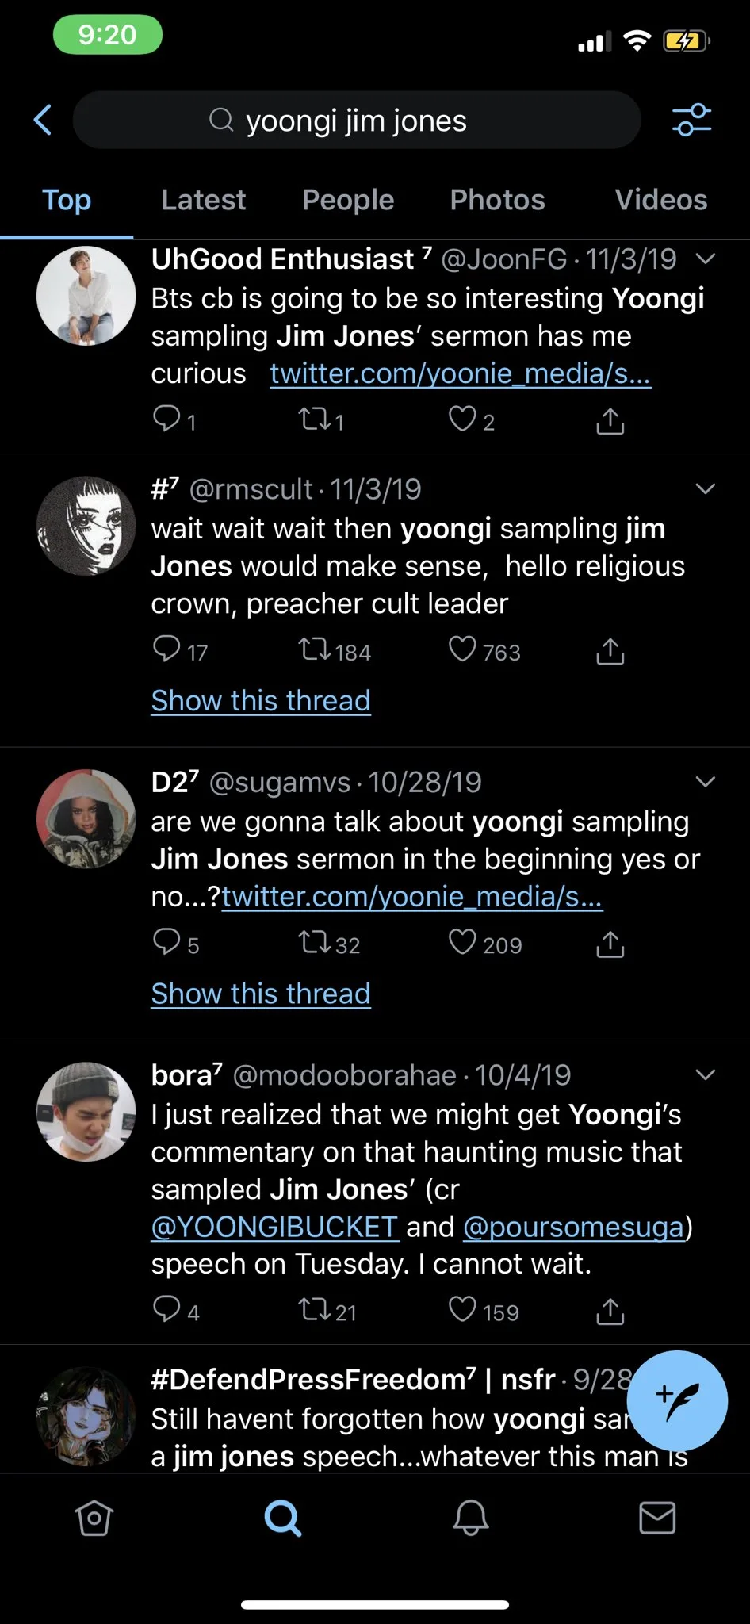
Task: Open search filter settings icon
Action: click(x=691, y=121)
